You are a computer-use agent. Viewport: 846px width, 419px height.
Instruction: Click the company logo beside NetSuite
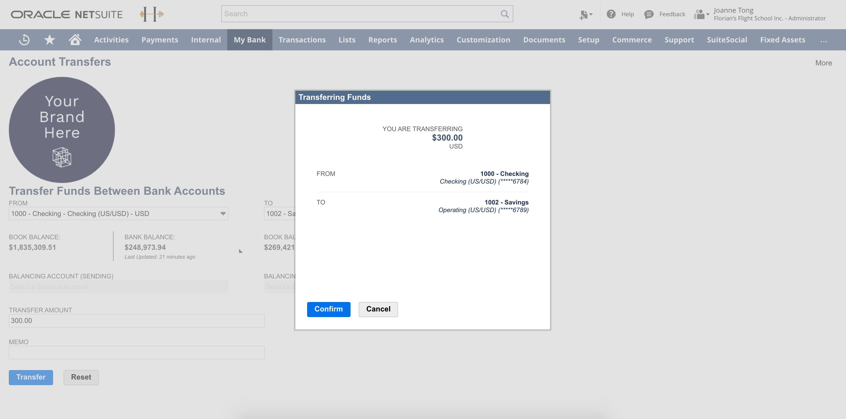[x=152, y=14]
